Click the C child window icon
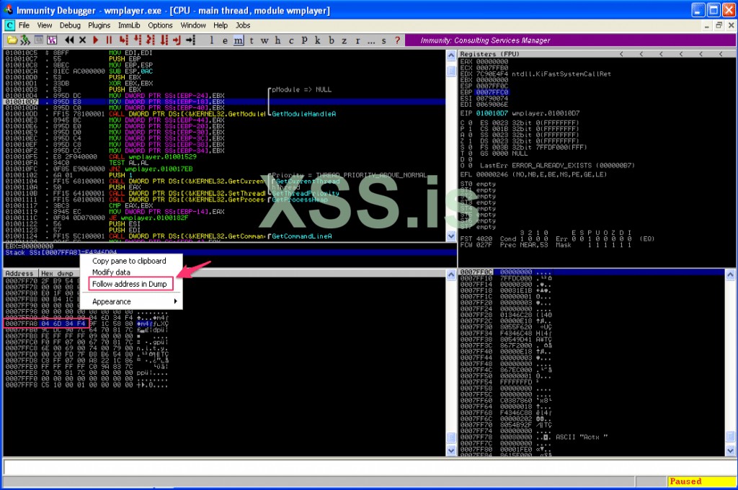This screenshot has height=490, width=738. tap(9, 25)
